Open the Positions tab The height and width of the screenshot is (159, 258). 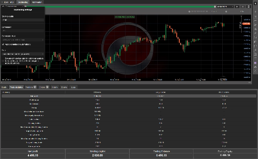point(31,87)
